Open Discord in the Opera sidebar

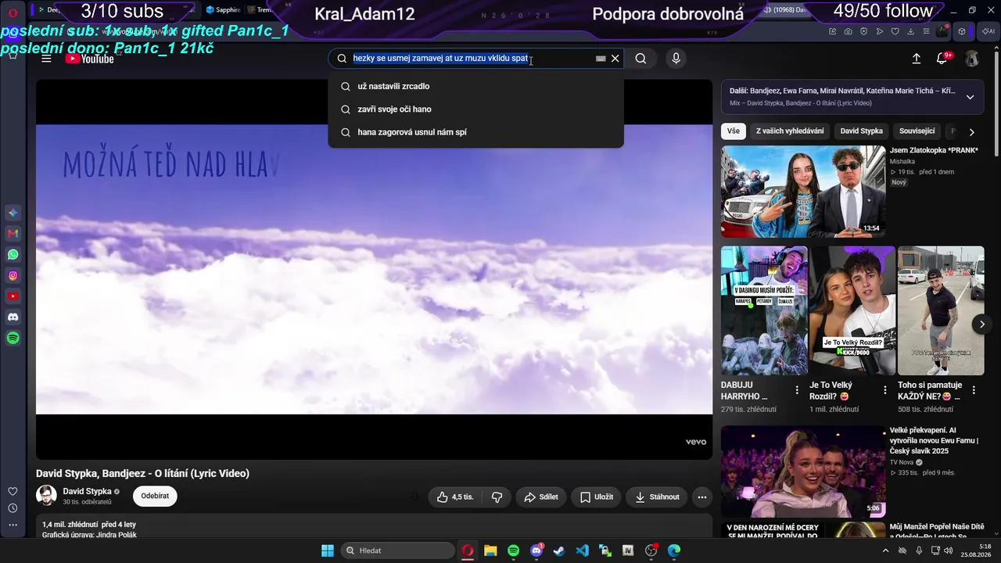13,317
